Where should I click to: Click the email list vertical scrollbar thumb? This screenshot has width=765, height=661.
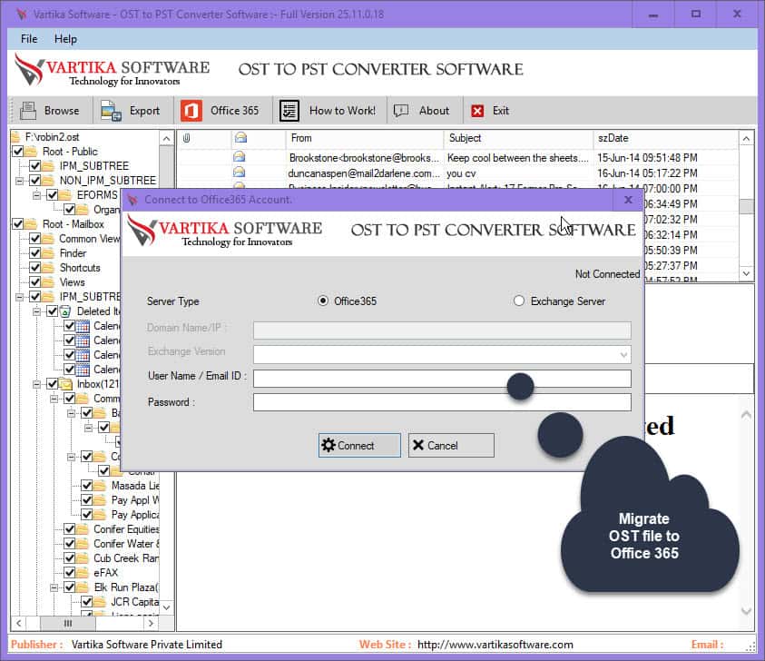(x=746, y=206)
